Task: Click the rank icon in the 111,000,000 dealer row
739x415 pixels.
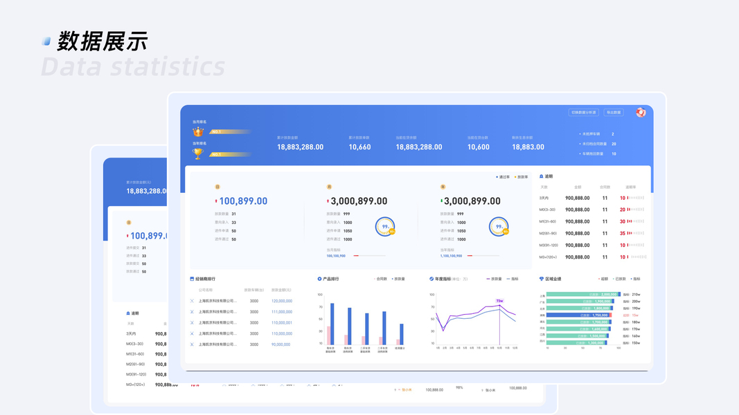Action: click(x=193, y=311)
